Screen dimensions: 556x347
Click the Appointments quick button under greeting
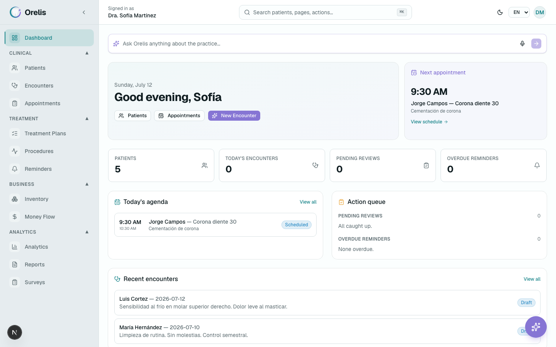pyautogui.click(x=179, y=116)
